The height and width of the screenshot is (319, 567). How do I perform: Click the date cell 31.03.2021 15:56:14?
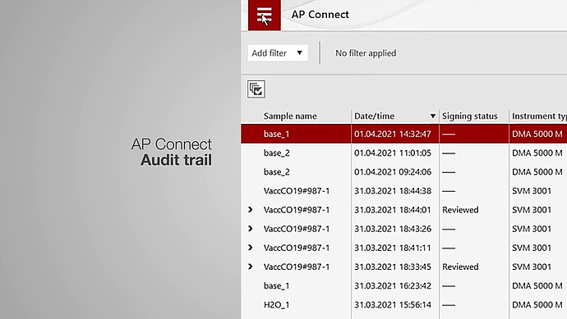click(x=393, y=305)
